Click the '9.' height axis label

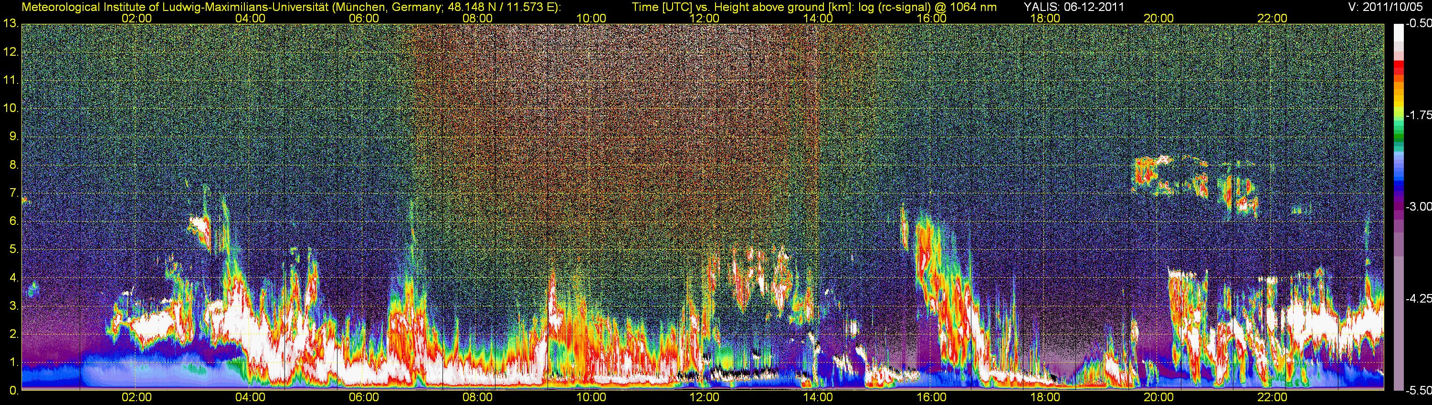tap(14, 136)
